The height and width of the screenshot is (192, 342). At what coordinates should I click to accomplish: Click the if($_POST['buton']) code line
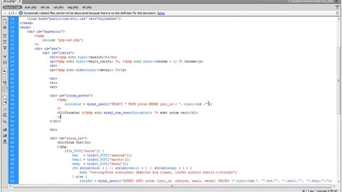(x=84, y=151)
